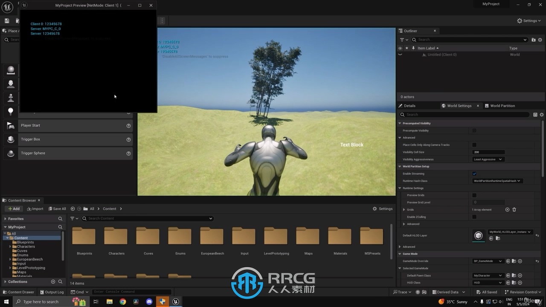Toggle Outliner visibility eye column header

[400, 48]
